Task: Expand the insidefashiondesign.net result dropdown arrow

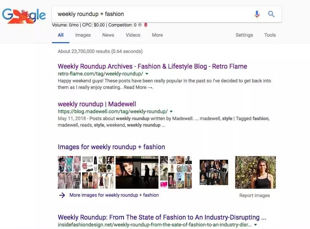Action: pyautogui.click(x=255, y=225)
